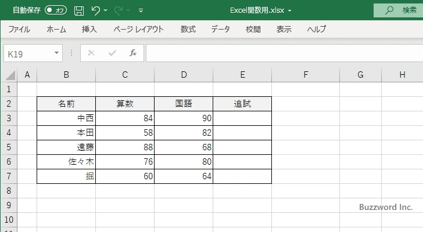Select the cell containing 佐々木
The height and width of the screenshot is (232, 423).
pos(66,162)
